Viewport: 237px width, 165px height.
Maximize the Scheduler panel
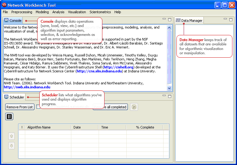tap(170, 96)
